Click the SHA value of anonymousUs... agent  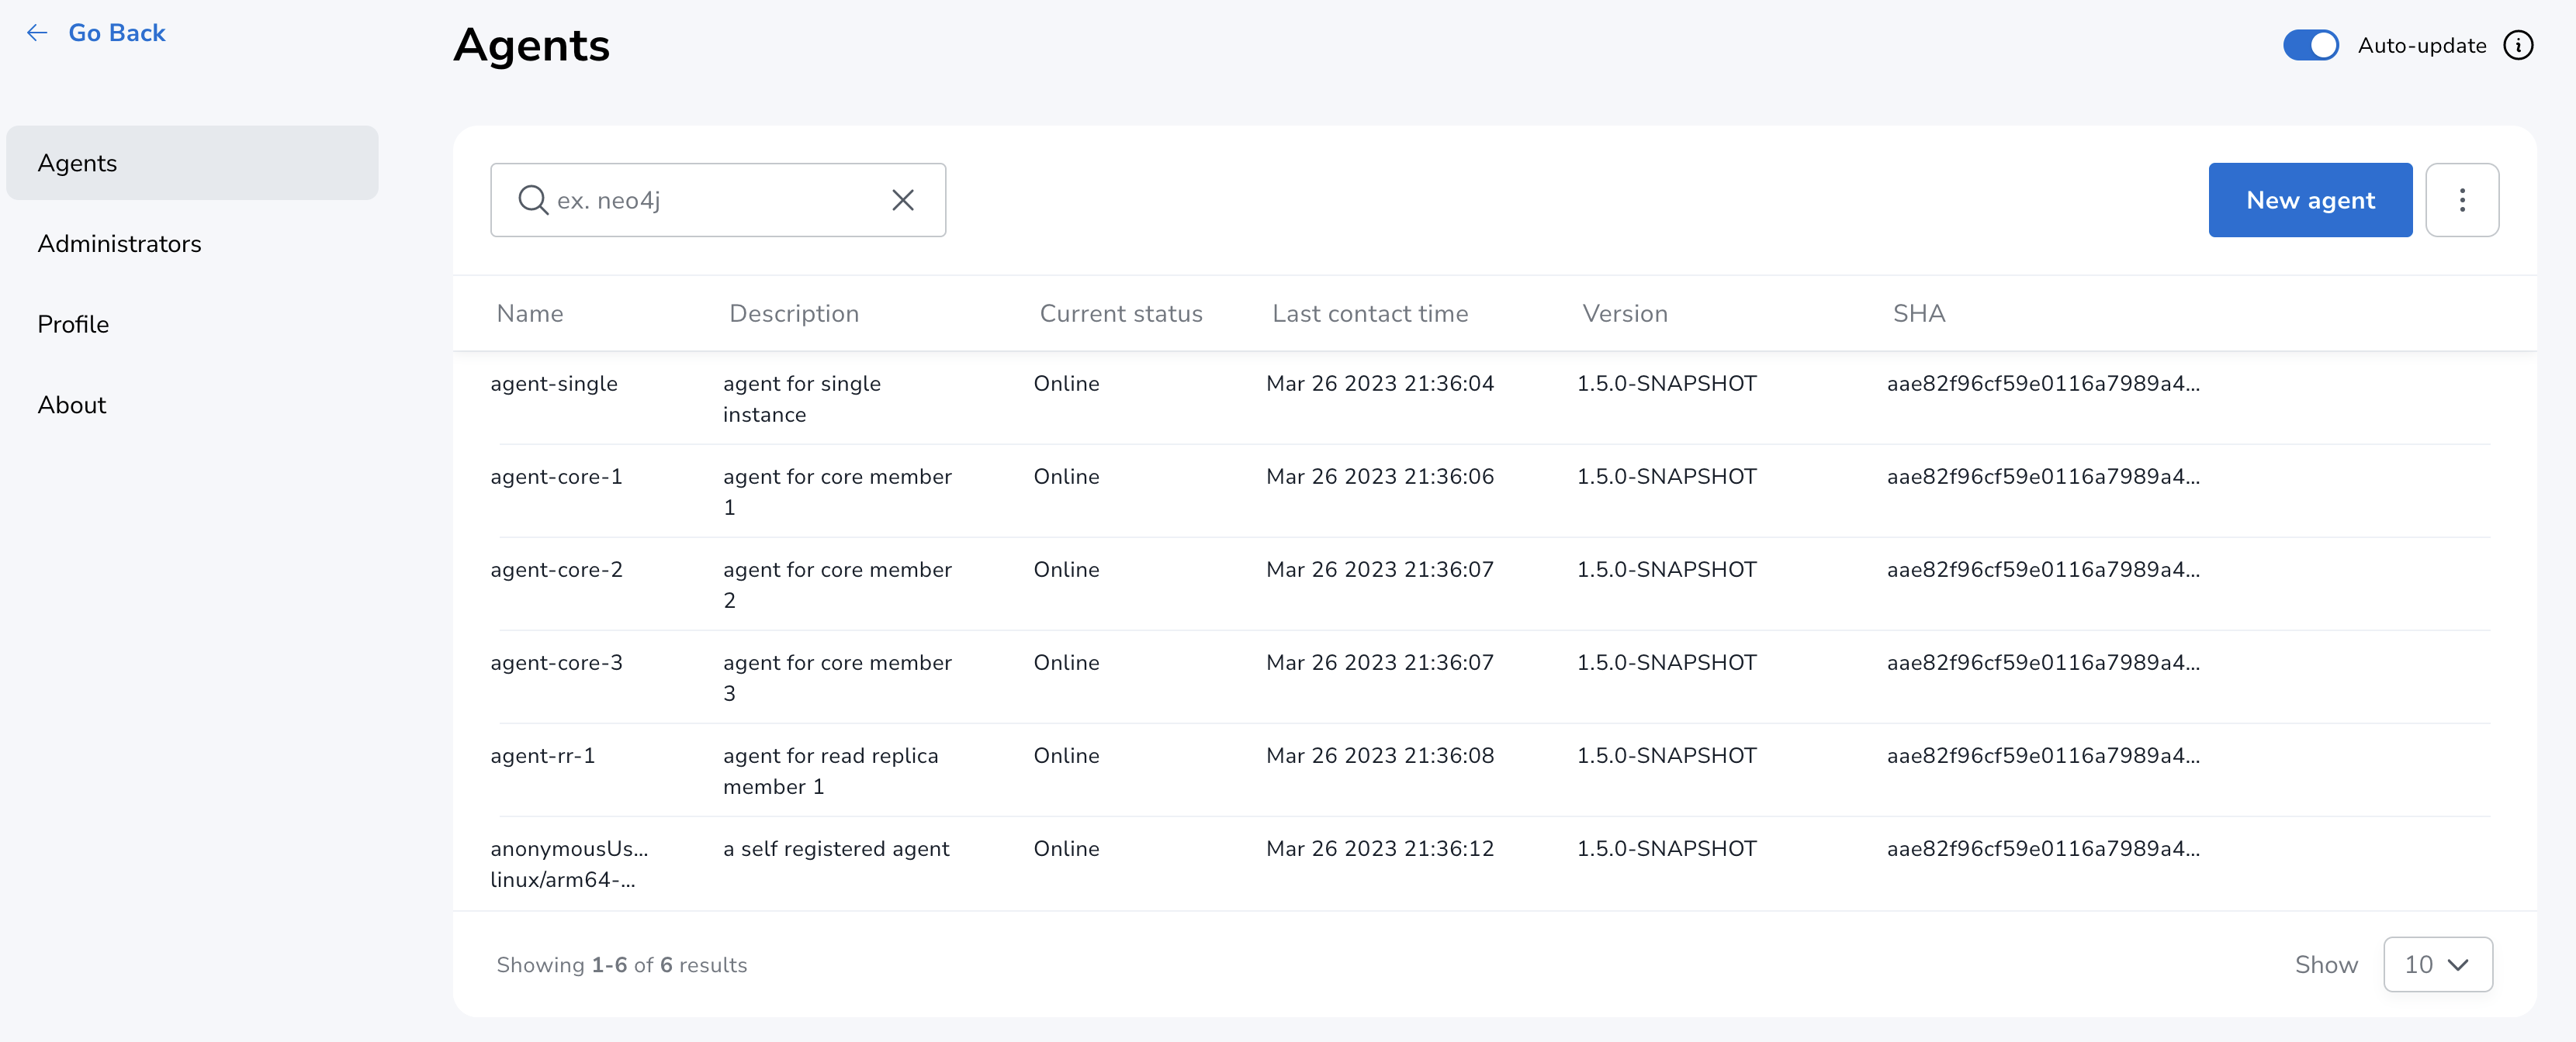2042,848
